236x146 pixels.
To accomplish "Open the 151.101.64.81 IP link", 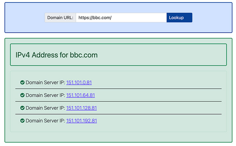I will (81, 95).
